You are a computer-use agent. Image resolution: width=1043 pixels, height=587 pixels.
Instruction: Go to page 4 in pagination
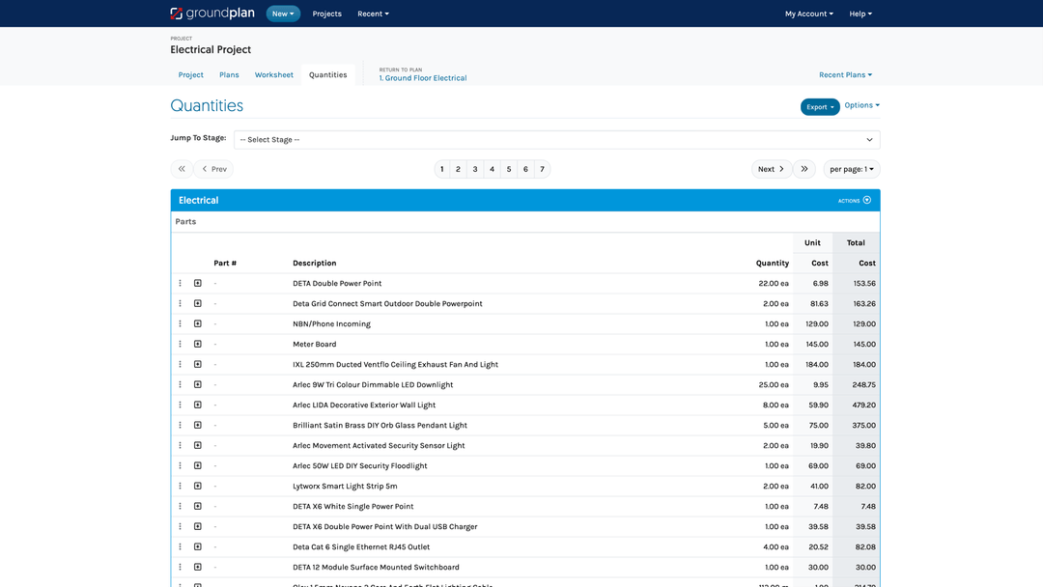click(x=492, y=169)
